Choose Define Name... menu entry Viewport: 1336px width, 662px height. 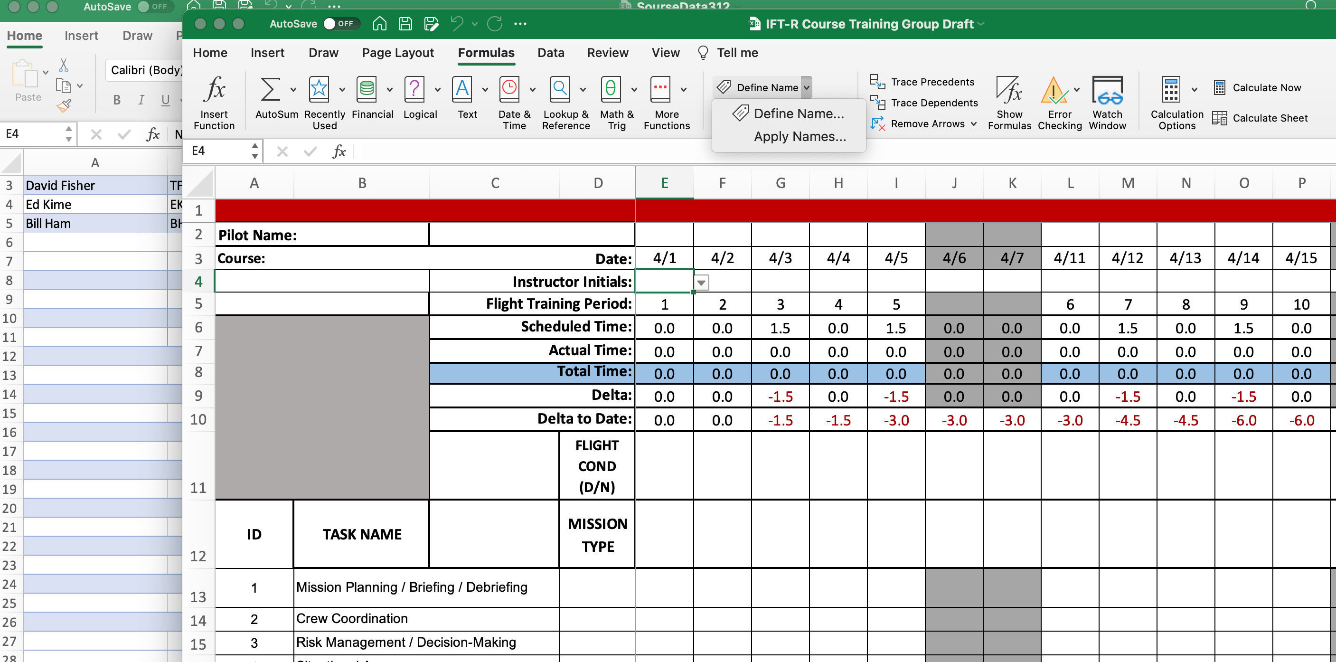(x=798, y=113)
